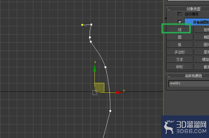Click the 3D溜溜网 deer logo
Screen dimensions: 209x138
pyautogui.click(x=169, y=127)
